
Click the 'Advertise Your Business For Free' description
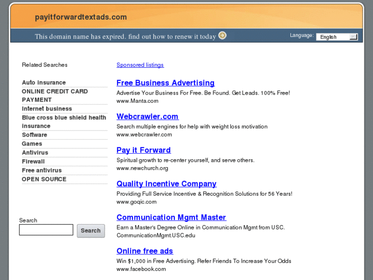203,93
